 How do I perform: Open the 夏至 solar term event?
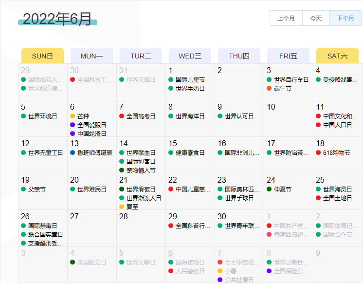click(x=129, y=207)
